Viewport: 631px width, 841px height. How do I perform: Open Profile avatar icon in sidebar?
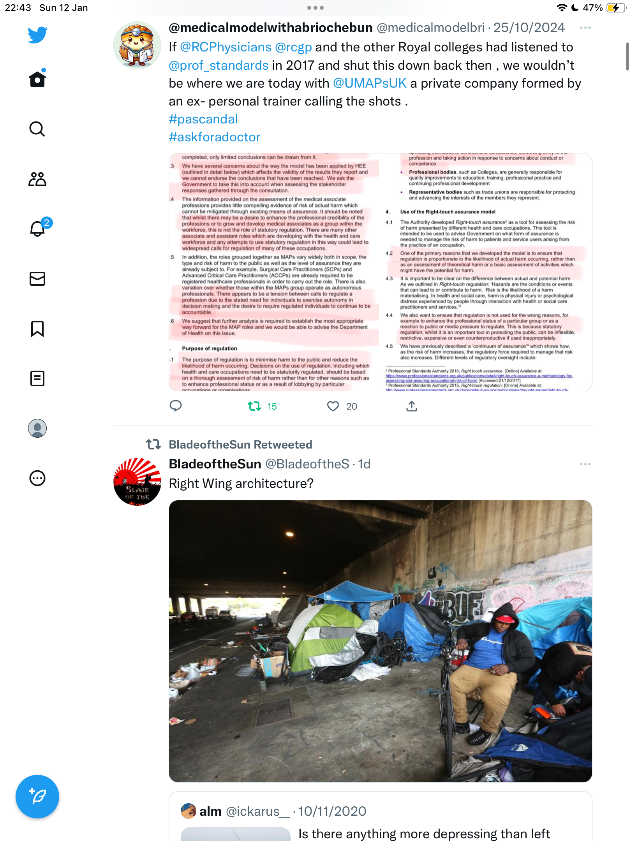point(37,428)
